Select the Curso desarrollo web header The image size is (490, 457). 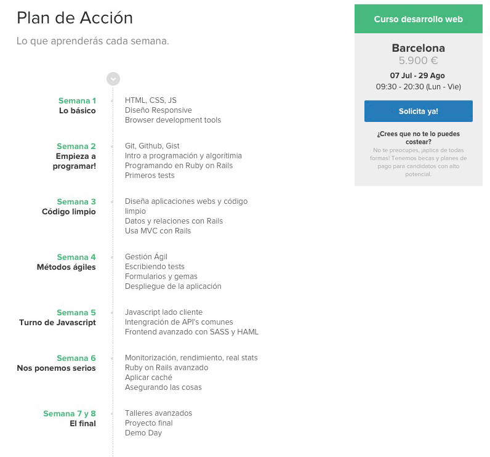[x=418, y=19]
